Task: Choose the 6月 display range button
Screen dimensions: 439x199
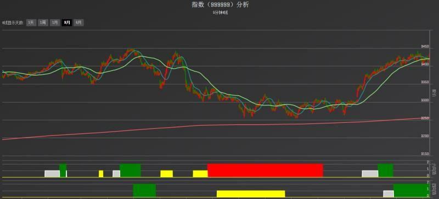Action: click(x=78, y=22)
